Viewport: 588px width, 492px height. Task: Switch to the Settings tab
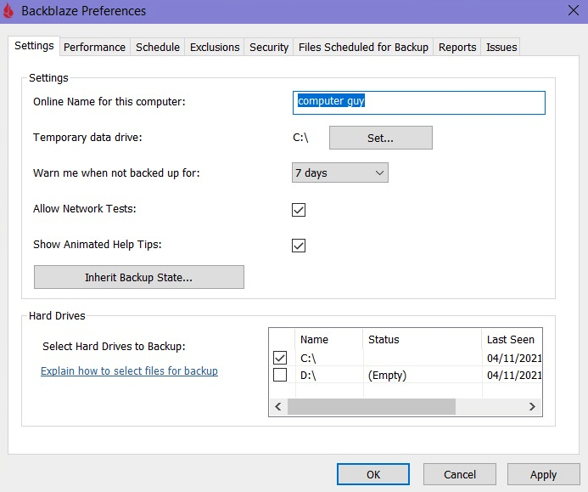click(34, 46)
